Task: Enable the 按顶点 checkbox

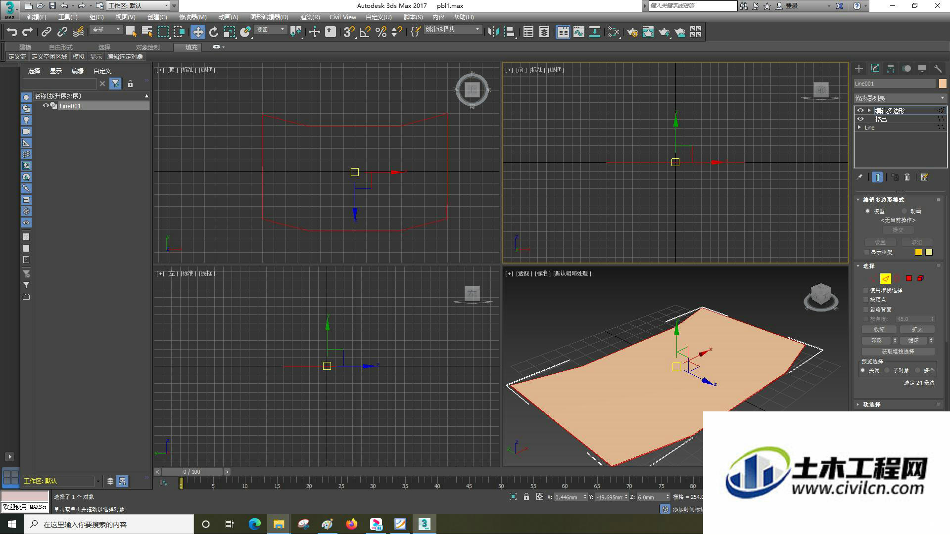Action: 866,300
